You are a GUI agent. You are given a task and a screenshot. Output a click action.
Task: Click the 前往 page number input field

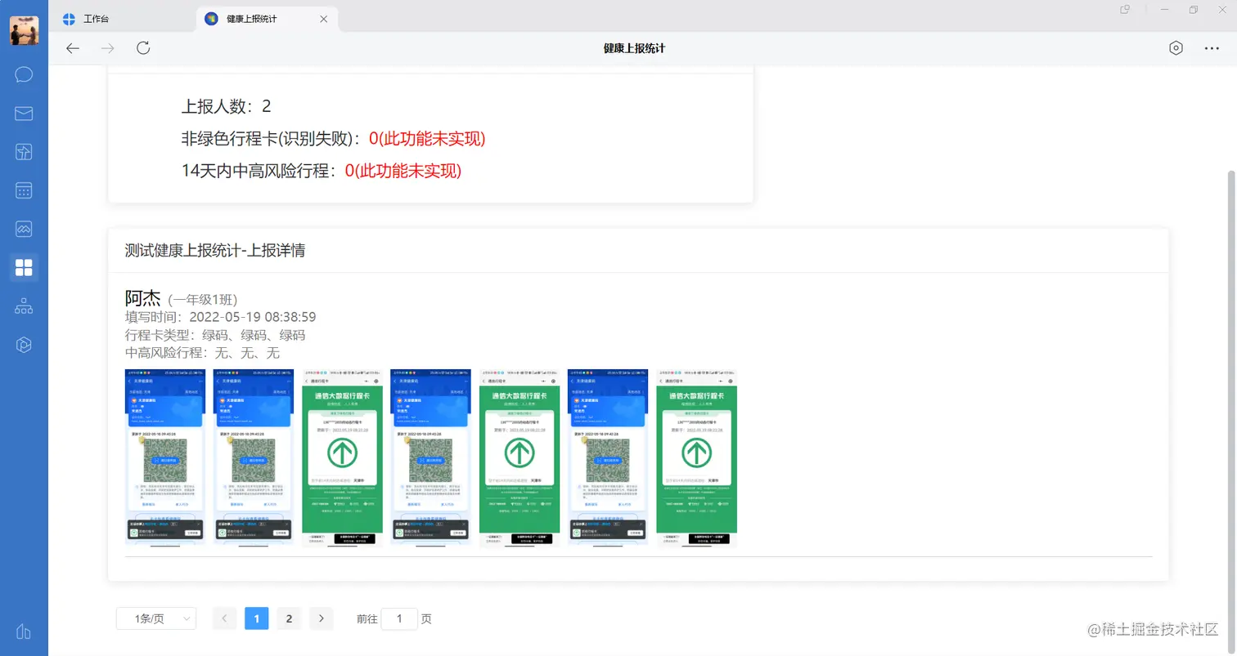[399, 618]
